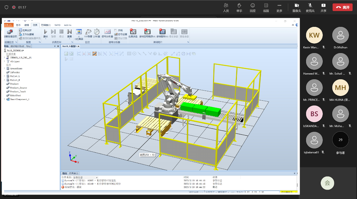Viewport: 357px width, 199px height.
Task: Open 信号设置 signal setup
Action: 121,34
